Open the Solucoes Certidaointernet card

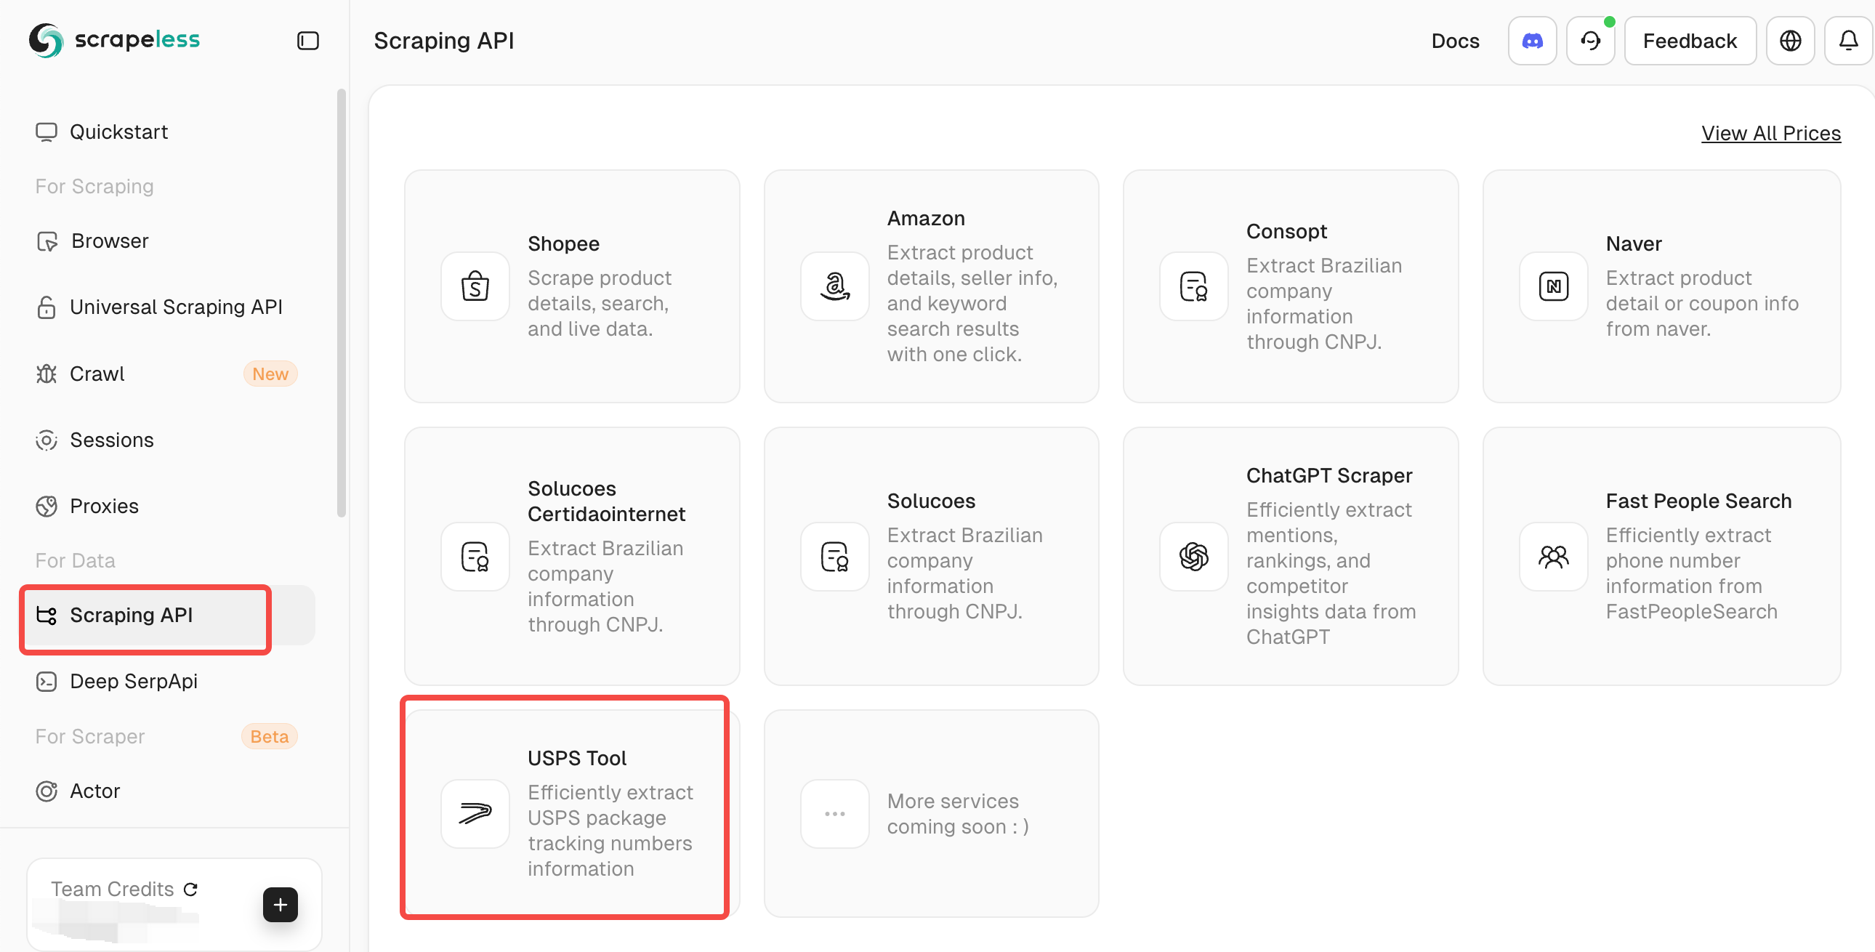(x=572, y=557)
